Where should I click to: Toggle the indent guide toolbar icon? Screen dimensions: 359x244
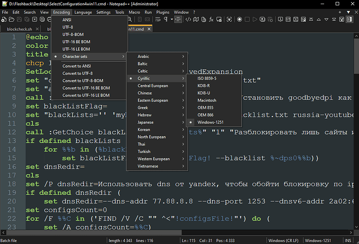(178, 19)
